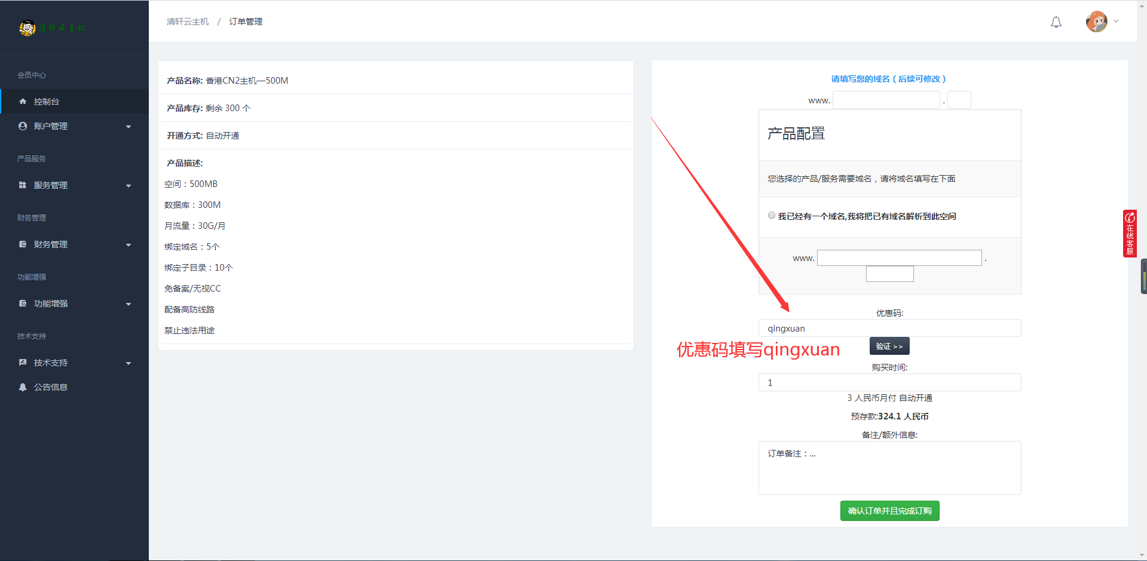Click 确认订单并且完成订购 green button

tap(889, 511)
